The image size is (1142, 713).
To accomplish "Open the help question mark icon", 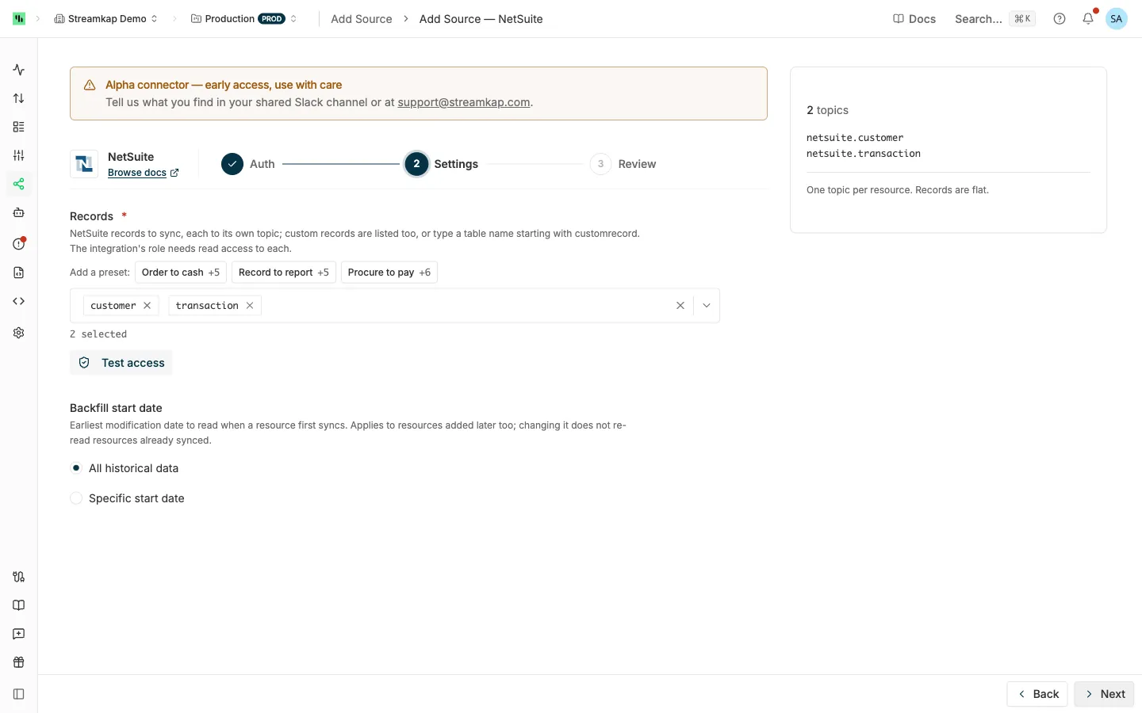I will tap(1060, 19).
